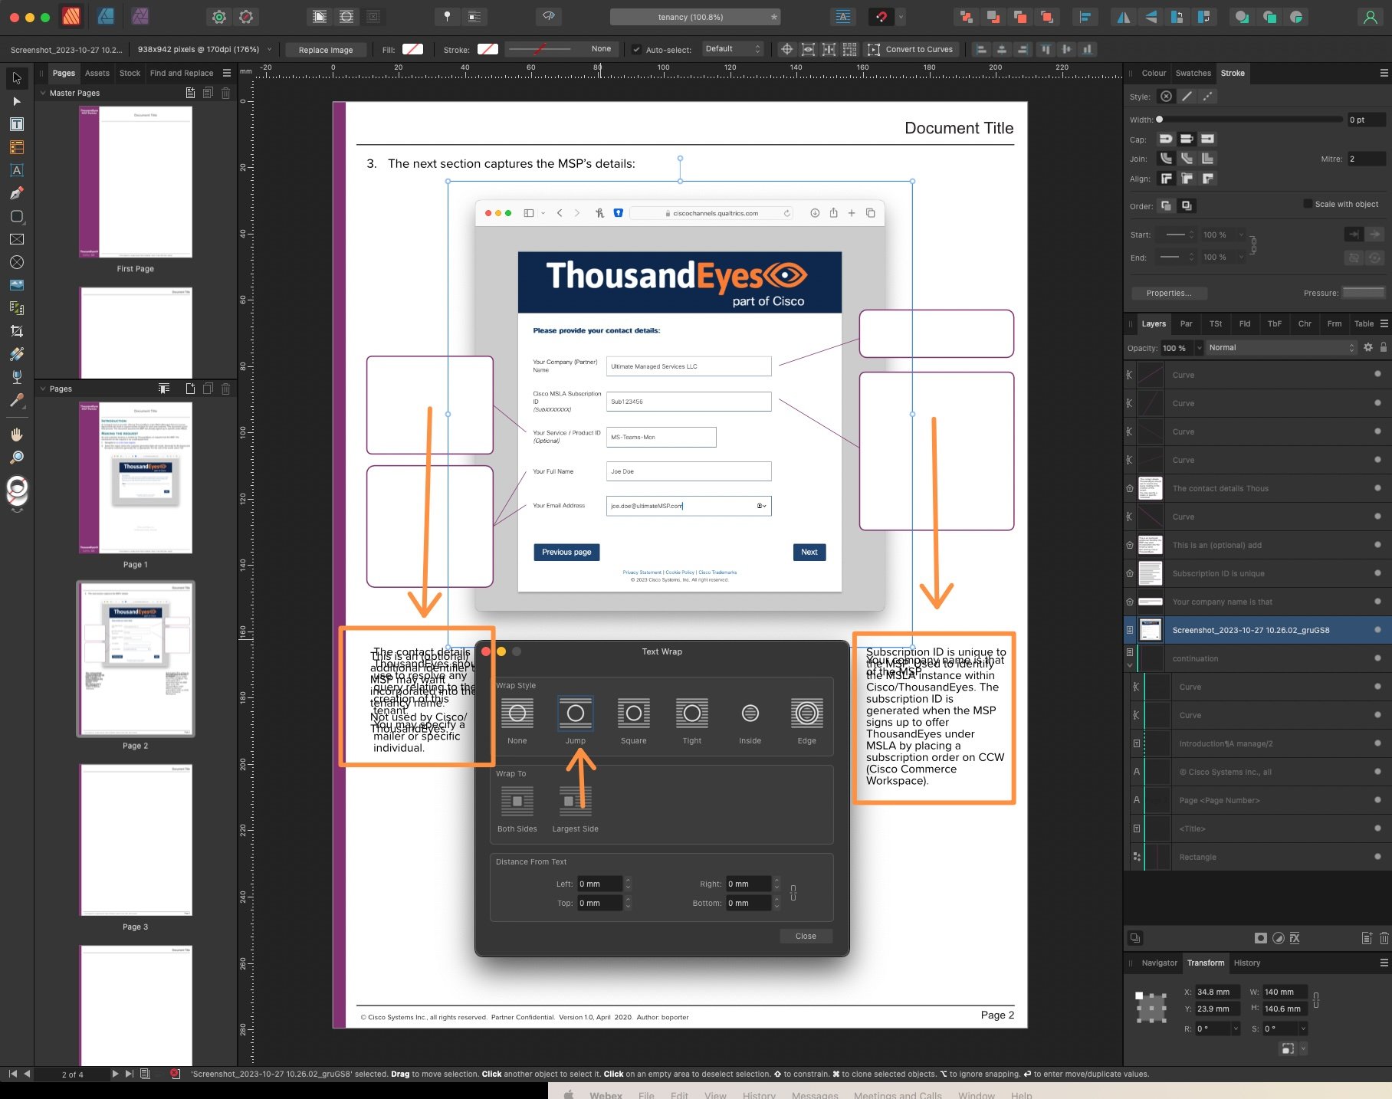Select the Crop tool
Viewport: 1392px width, 1099px height.
[x=17, y=331]
